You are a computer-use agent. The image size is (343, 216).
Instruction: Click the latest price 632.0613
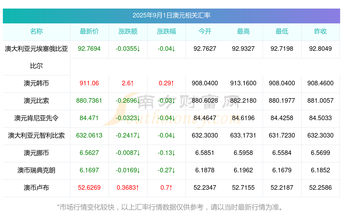[89, 136]
